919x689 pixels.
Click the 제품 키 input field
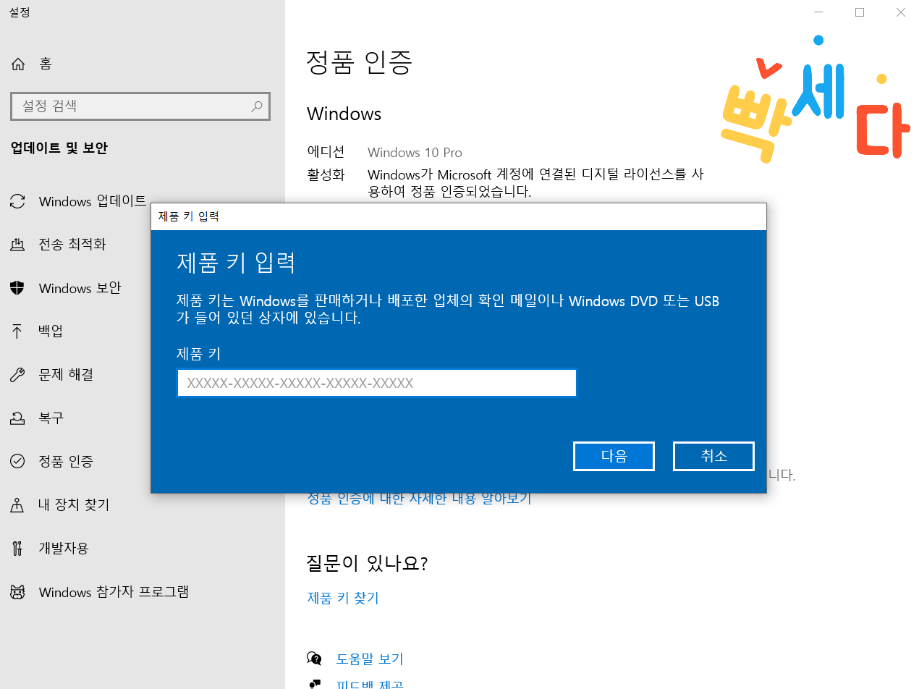coord(376,383)
